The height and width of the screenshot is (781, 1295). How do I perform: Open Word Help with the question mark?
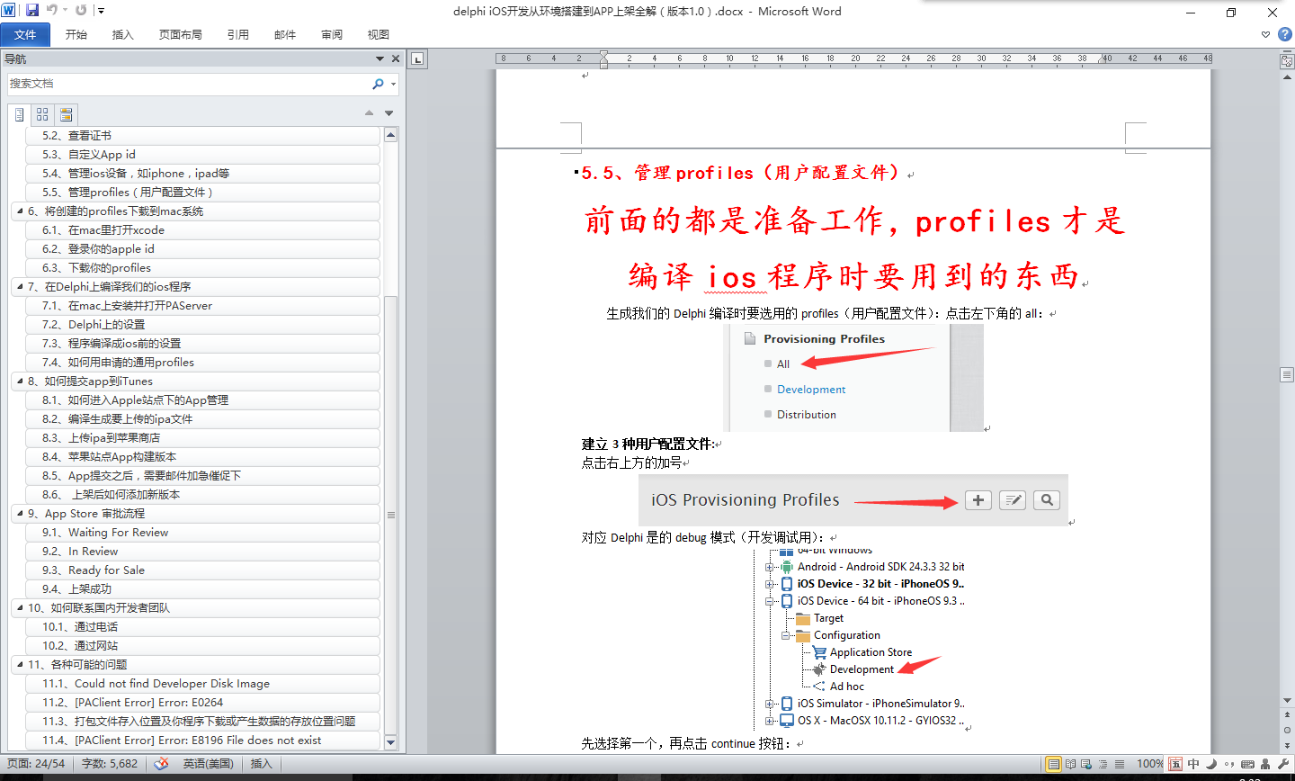(x=1285, y=34)
